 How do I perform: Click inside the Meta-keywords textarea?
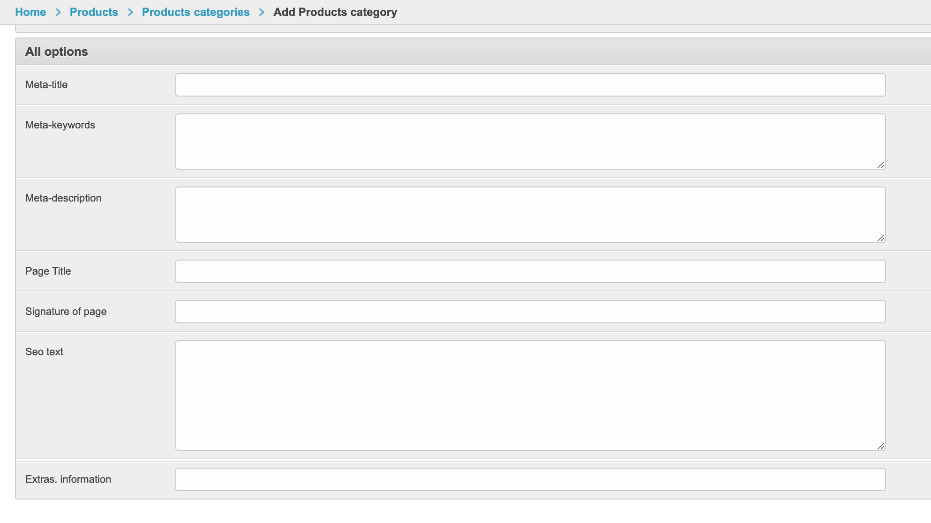530,142
